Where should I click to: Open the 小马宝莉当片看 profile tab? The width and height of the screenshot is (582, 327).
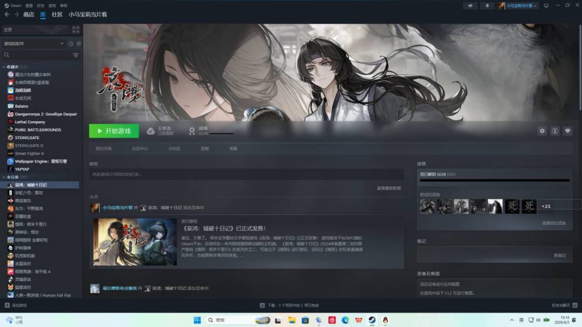tap(88, 15)
